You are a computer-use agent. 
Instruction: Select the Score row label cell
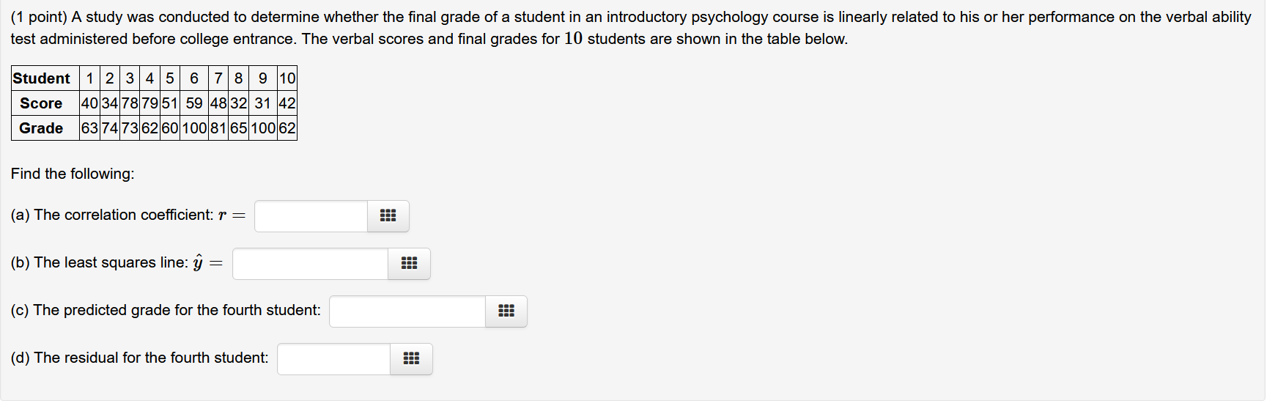[42, 103]
